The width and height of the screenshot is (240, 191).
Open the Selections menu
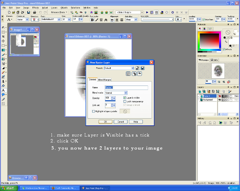75,7
